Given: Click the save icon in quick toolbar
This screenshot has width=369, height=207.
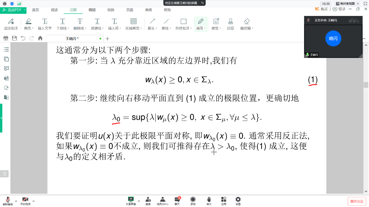Looking at the screenshot, I should coord(14,38).
